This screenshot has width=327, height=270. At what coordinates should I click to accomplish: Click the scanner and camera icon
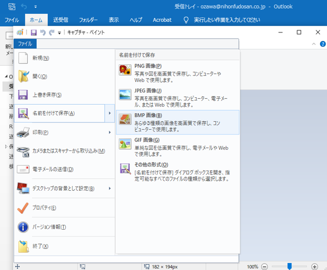tap(23, 151)
